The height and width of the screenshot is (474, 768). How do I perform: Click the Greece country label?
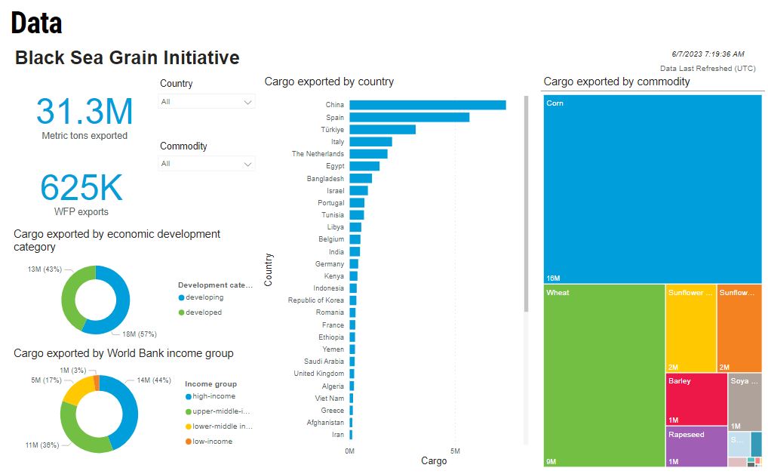coord(333,411)
